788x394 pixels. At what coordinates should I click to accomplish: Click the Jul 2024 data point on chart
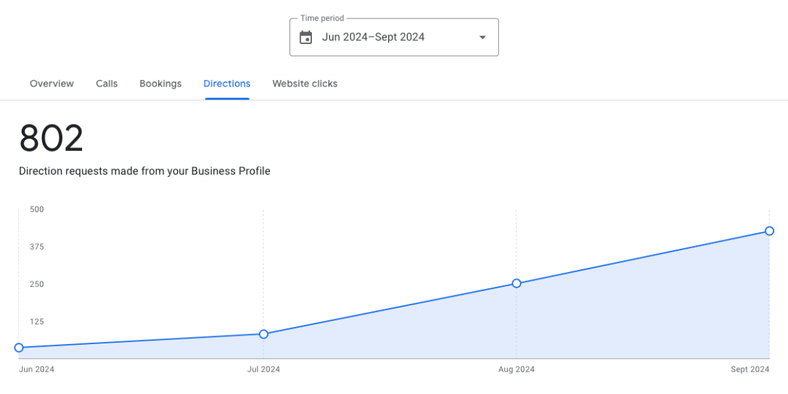click(x=263, y=334)
